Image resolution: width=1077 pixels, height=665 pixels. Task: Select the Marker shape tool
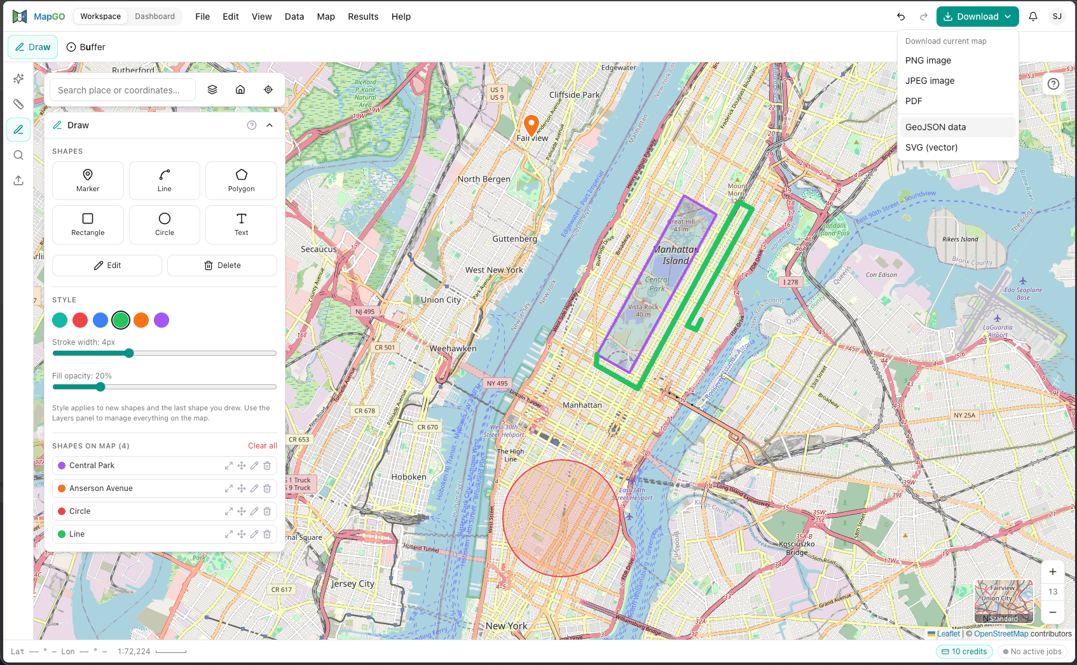coord(88,180)
